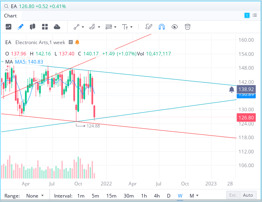Image resolution: width=262 pixels, height=202 pixels.
Task: Toggle the Ext. extended hours button
Action: tap(233, 195)
